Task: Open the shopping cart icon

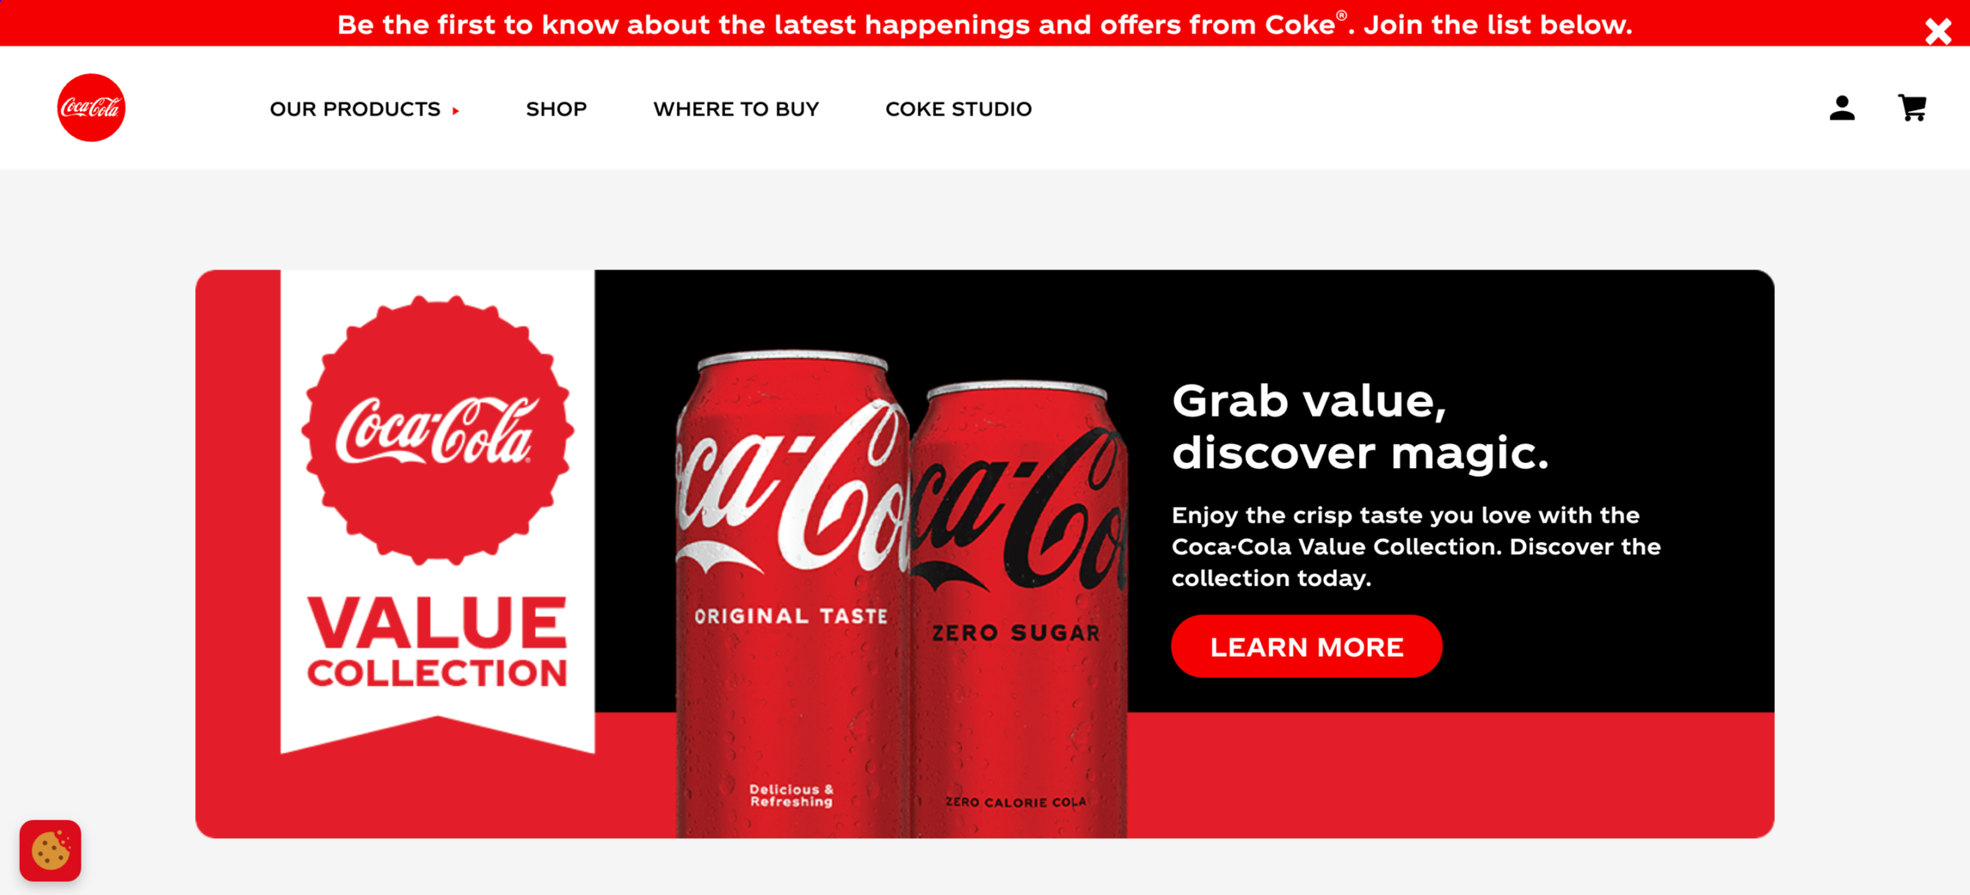Action: (x=1912, y=108)
